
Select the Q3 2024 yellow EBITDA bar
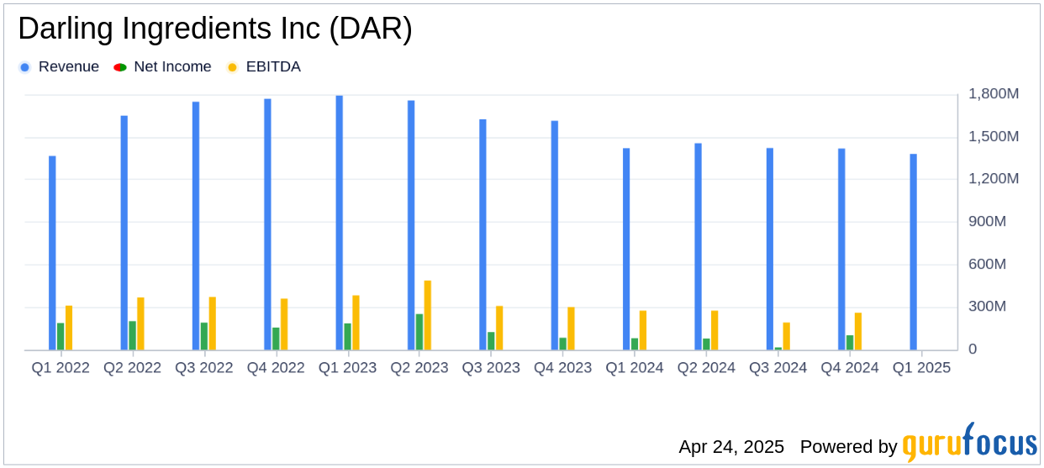[787, 336]
